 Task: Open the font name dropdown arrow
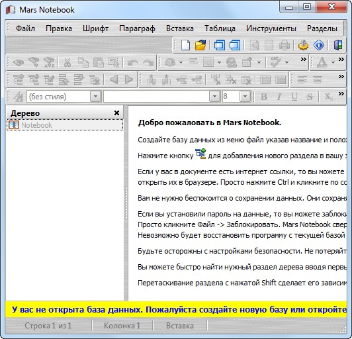tap(214, 97)
